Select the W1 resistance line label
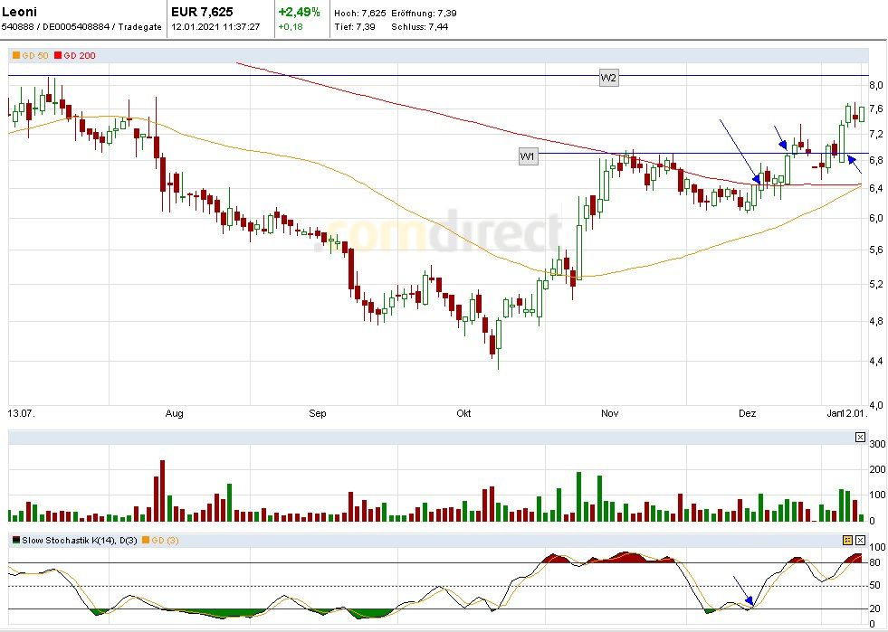888x632 pixels. tap(529, 156)
